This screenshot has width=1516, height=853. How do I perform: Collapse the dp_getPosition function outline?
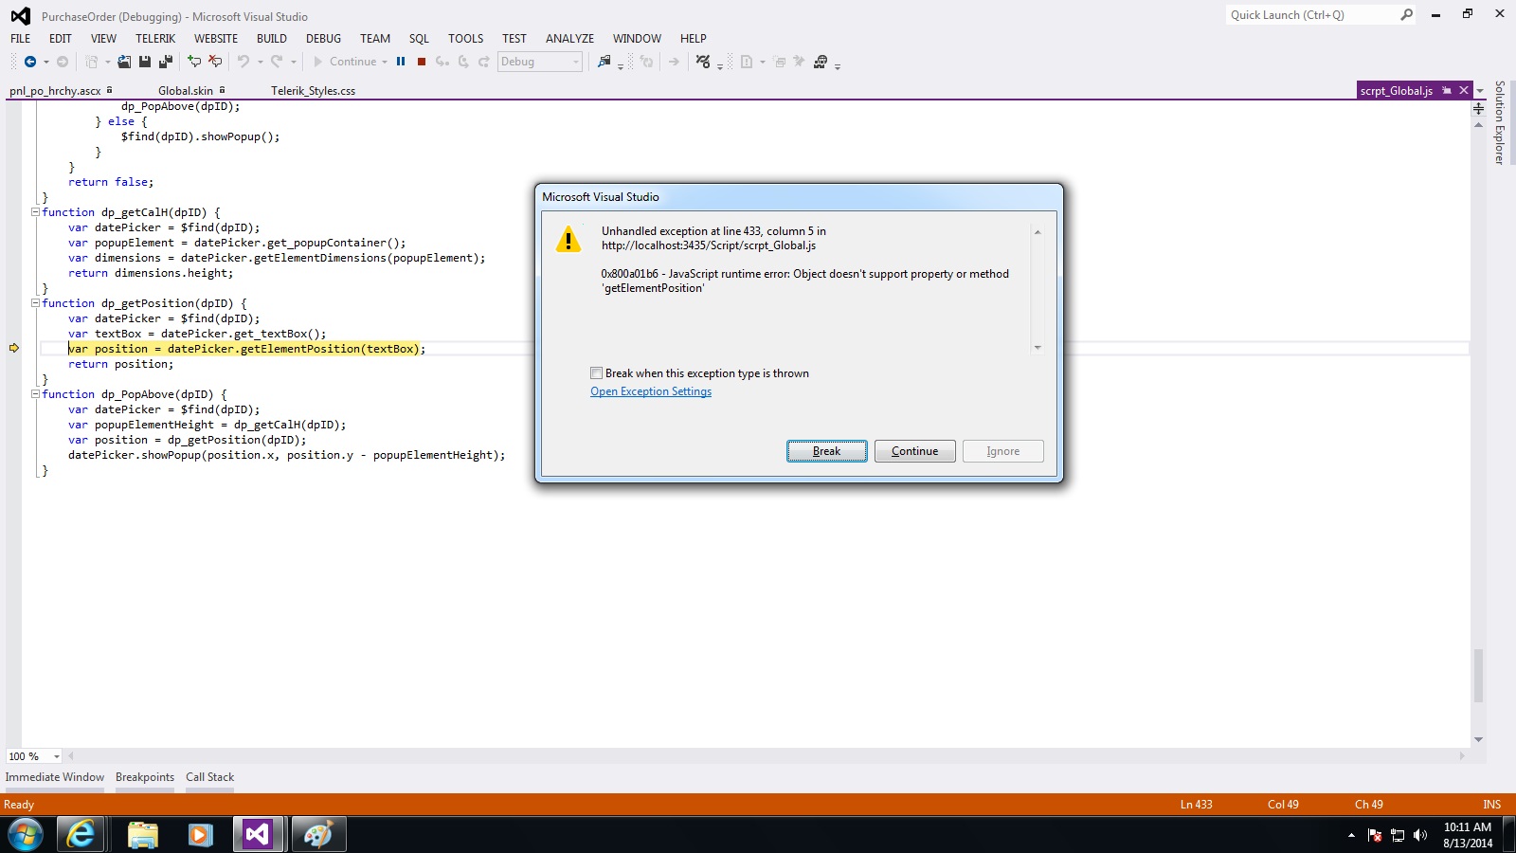pos(36,303)
